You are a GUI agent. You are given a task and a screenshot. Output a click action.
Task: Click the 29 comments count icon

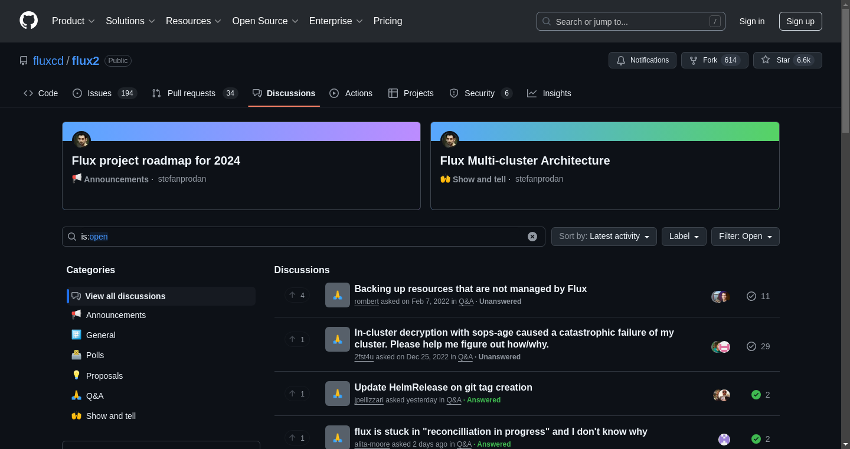(758, 346)
